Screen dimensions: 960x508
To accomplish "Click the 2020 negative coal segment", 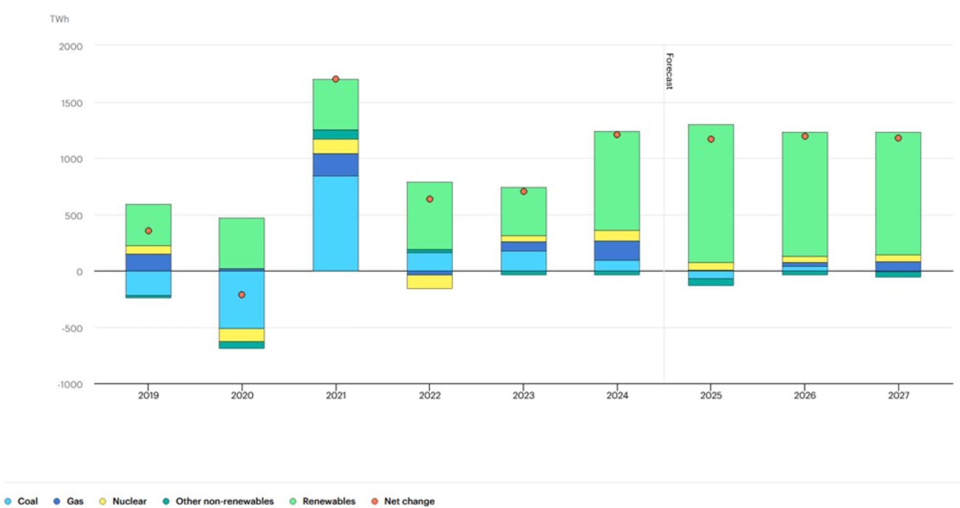I will (241, 300).
